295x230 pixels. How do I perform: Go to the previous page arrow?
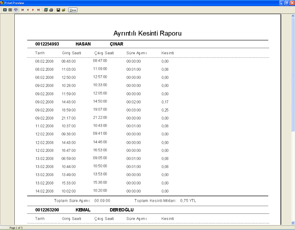coord(28,10)
